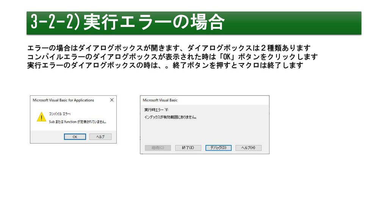
Task: Click the Microsoft Visual Basic for Applications title
Action: pyautogui.click(x=63, y=100)
